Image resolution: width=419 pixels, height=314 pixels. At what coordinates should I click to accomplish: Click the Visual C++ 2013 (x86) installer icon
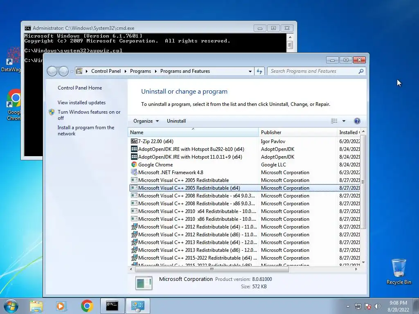click(x=134, y=250)
